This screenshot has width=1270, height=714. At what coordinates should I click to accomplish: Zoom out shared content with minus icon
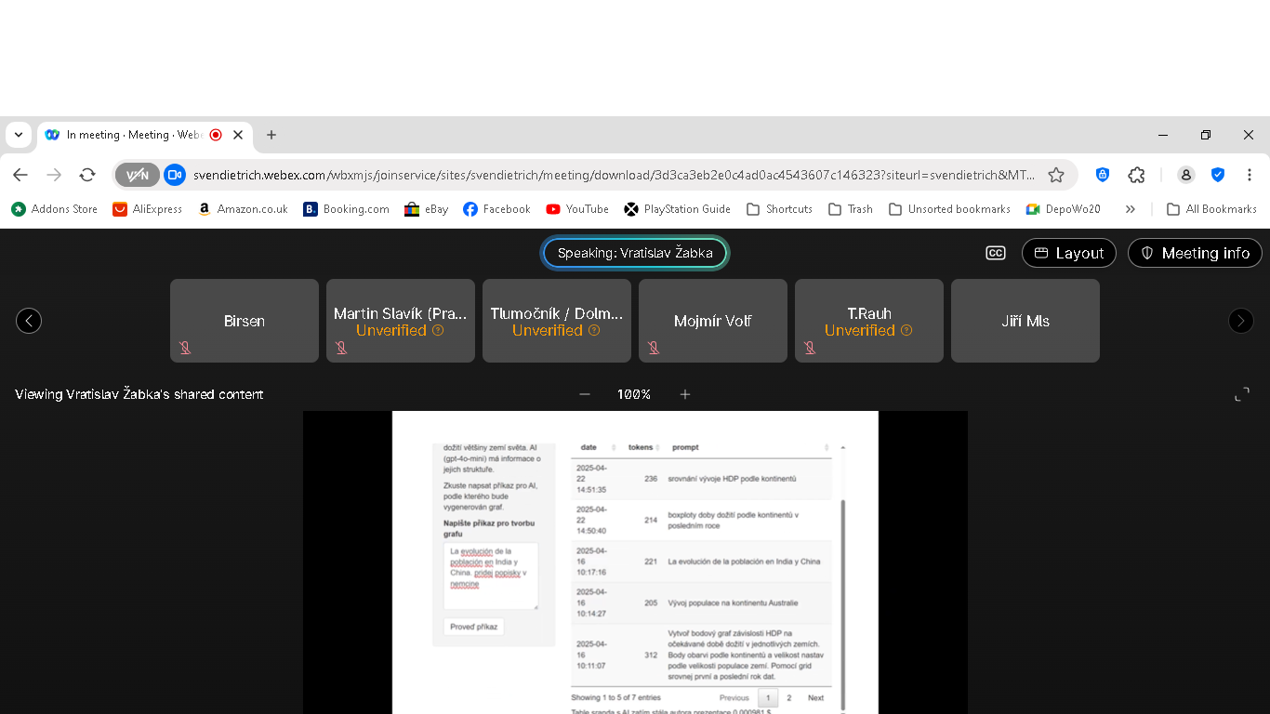(x=585, y=394)
